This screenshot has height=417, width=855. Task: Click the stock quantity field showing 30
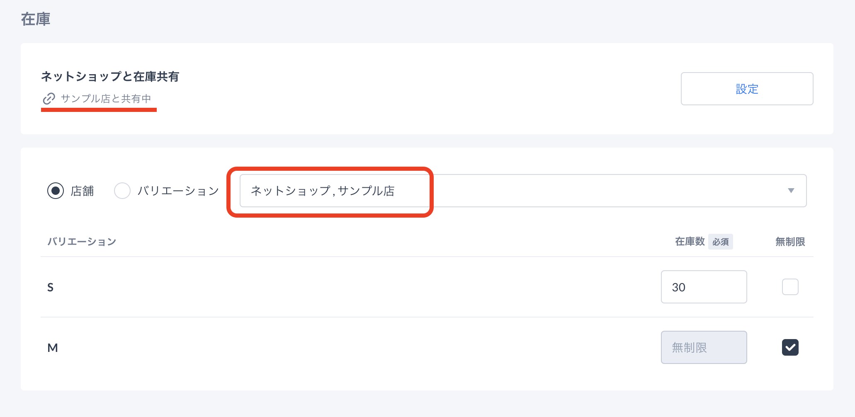[704, 287]
